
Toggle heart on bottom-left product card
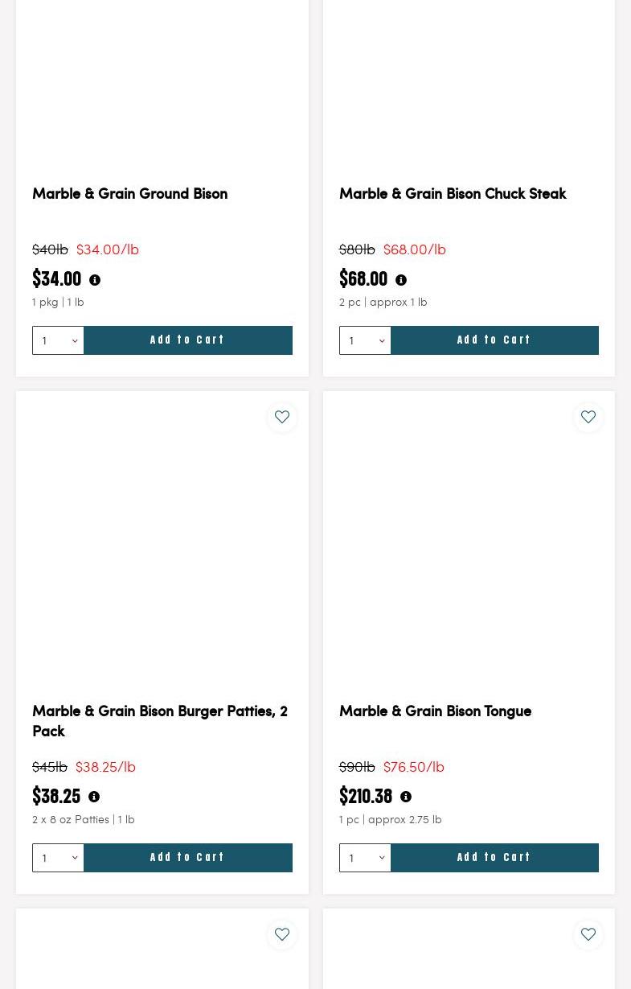(282, 934)
